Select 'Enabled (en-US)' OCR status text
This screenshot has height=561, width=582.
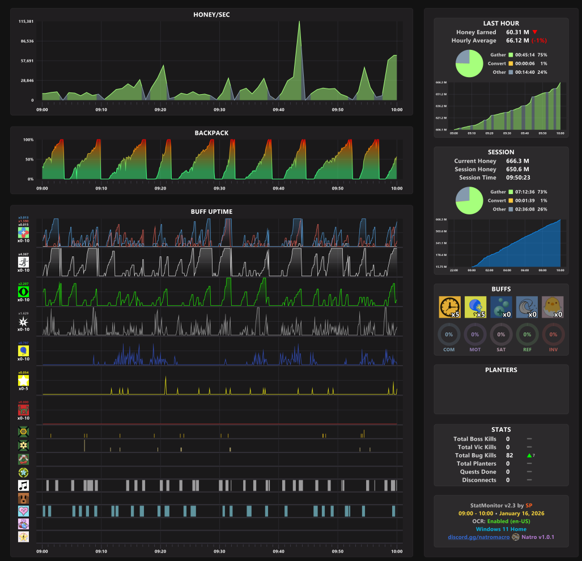[508, 522]
